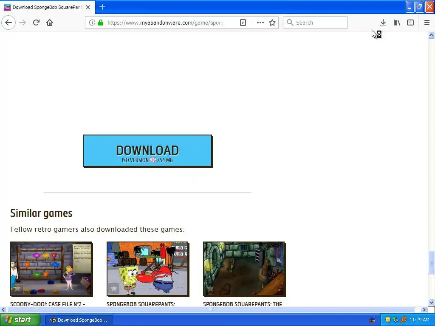Open the downloads panel arrow

point(383,22)
